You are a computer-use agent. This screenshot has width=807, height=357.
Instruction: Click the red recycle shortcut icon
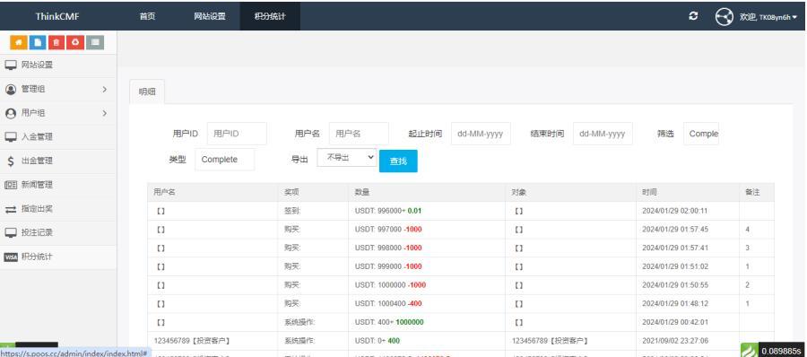[75, 43]
